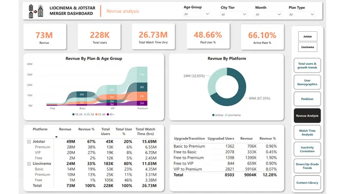Open Down/Up-Grade Trends page
The image size is (345, 194).
pos(307,166)
